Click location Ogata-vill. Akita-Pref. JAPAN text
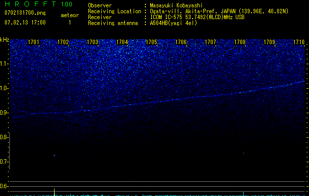 point(193,11)
